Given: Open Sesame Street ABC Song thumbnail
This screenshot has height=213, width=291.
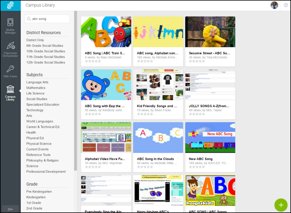Looking at the screenshot, I should [x=210, y=32].
